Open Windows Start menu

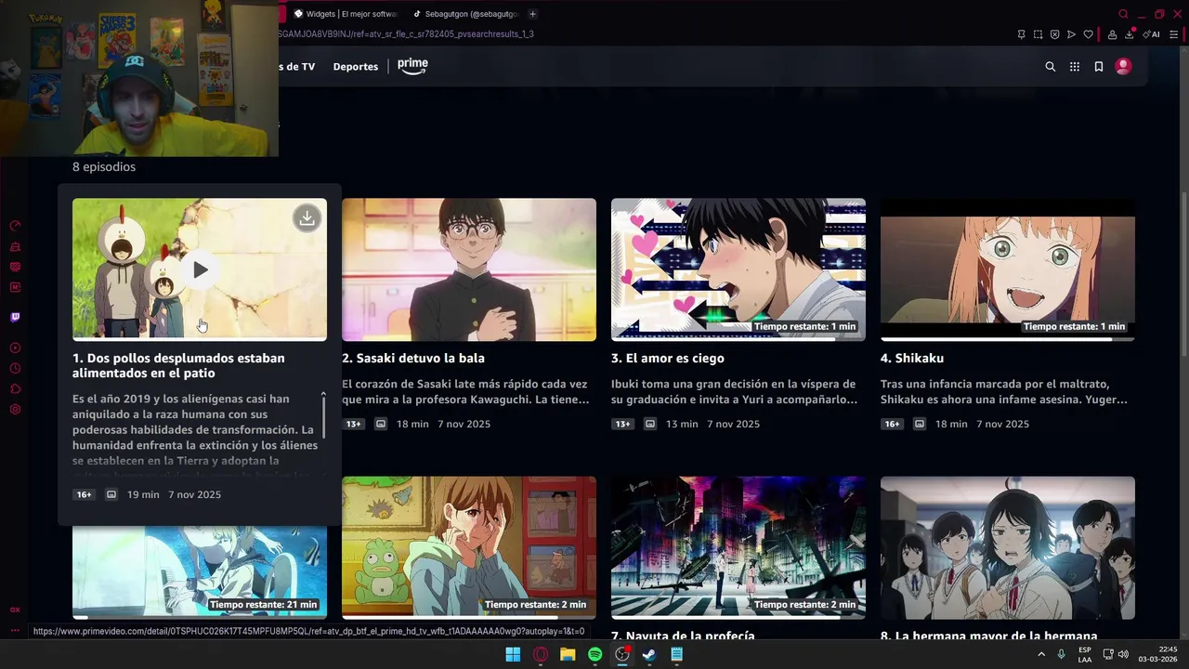coord(513,654)
